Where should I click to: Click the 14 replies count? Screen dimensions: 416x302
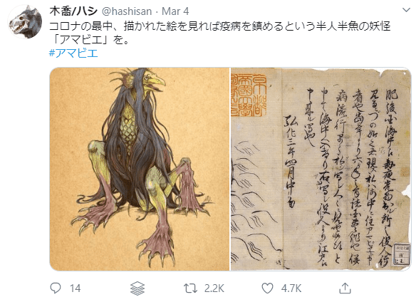tap(76, 288)
